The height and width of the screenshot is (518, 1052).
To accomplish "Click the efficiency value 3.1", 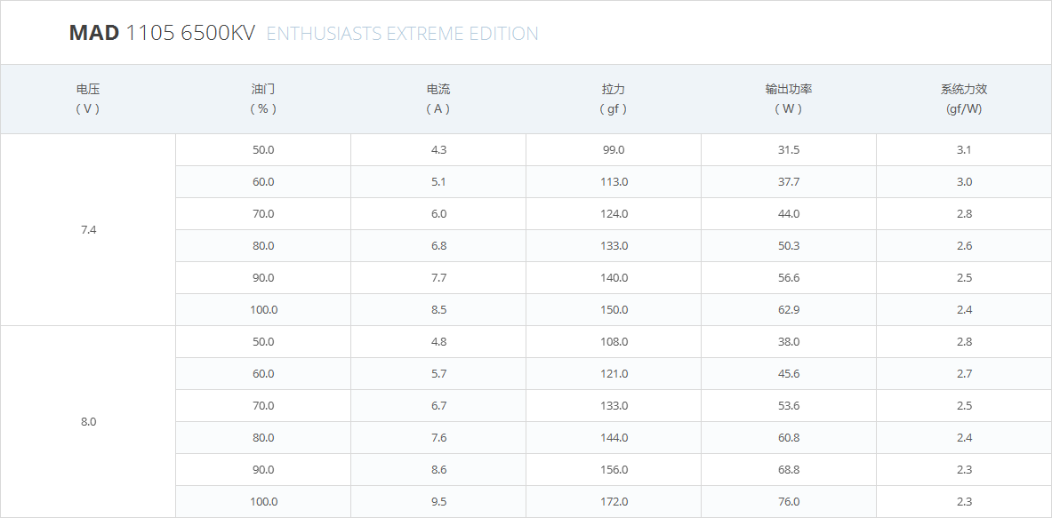I will [964, 150].
